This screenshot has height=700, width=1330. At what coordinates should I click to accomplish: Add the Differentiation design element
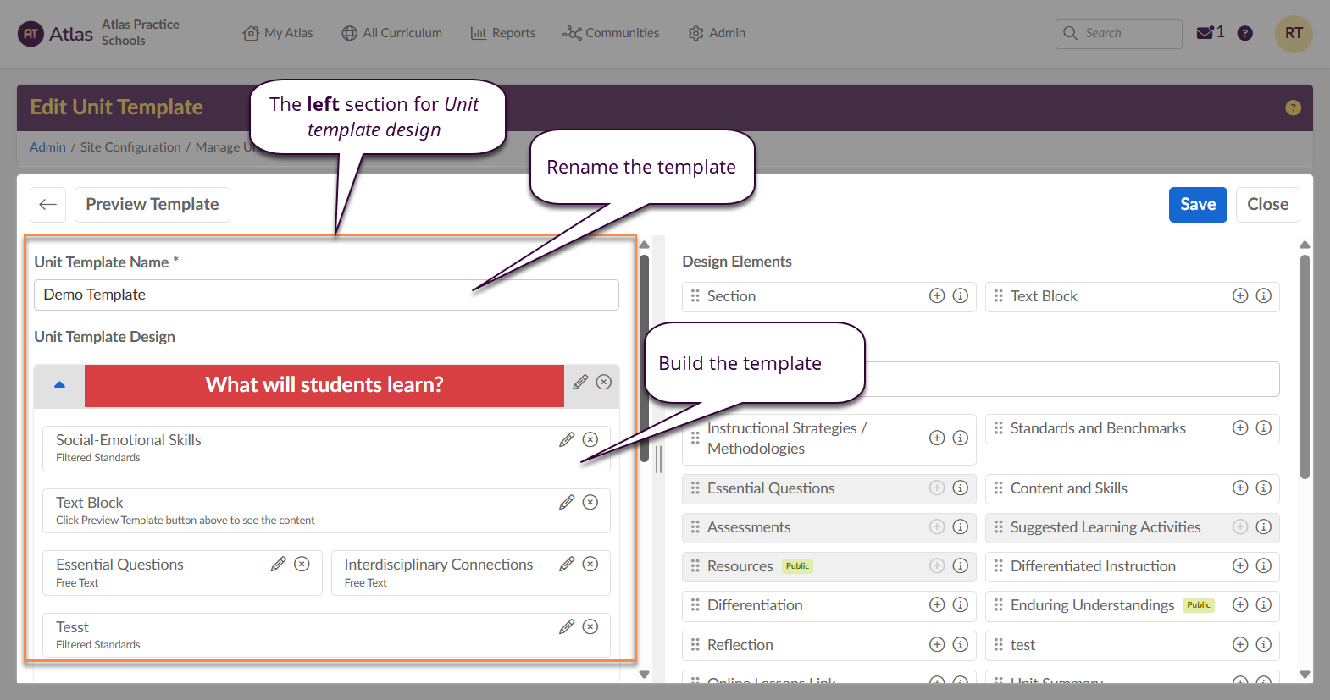point(937,604)
